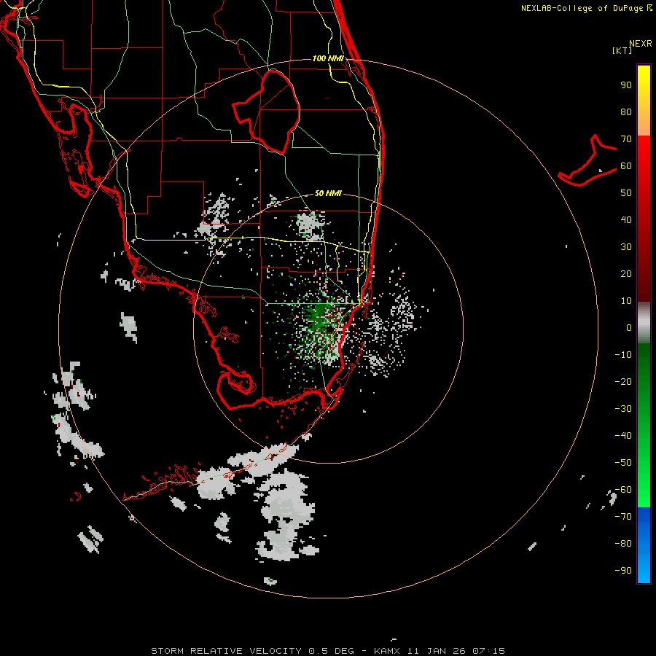
Task: Click the 50 NMI range ring label
Action: [x=328, y=193]
